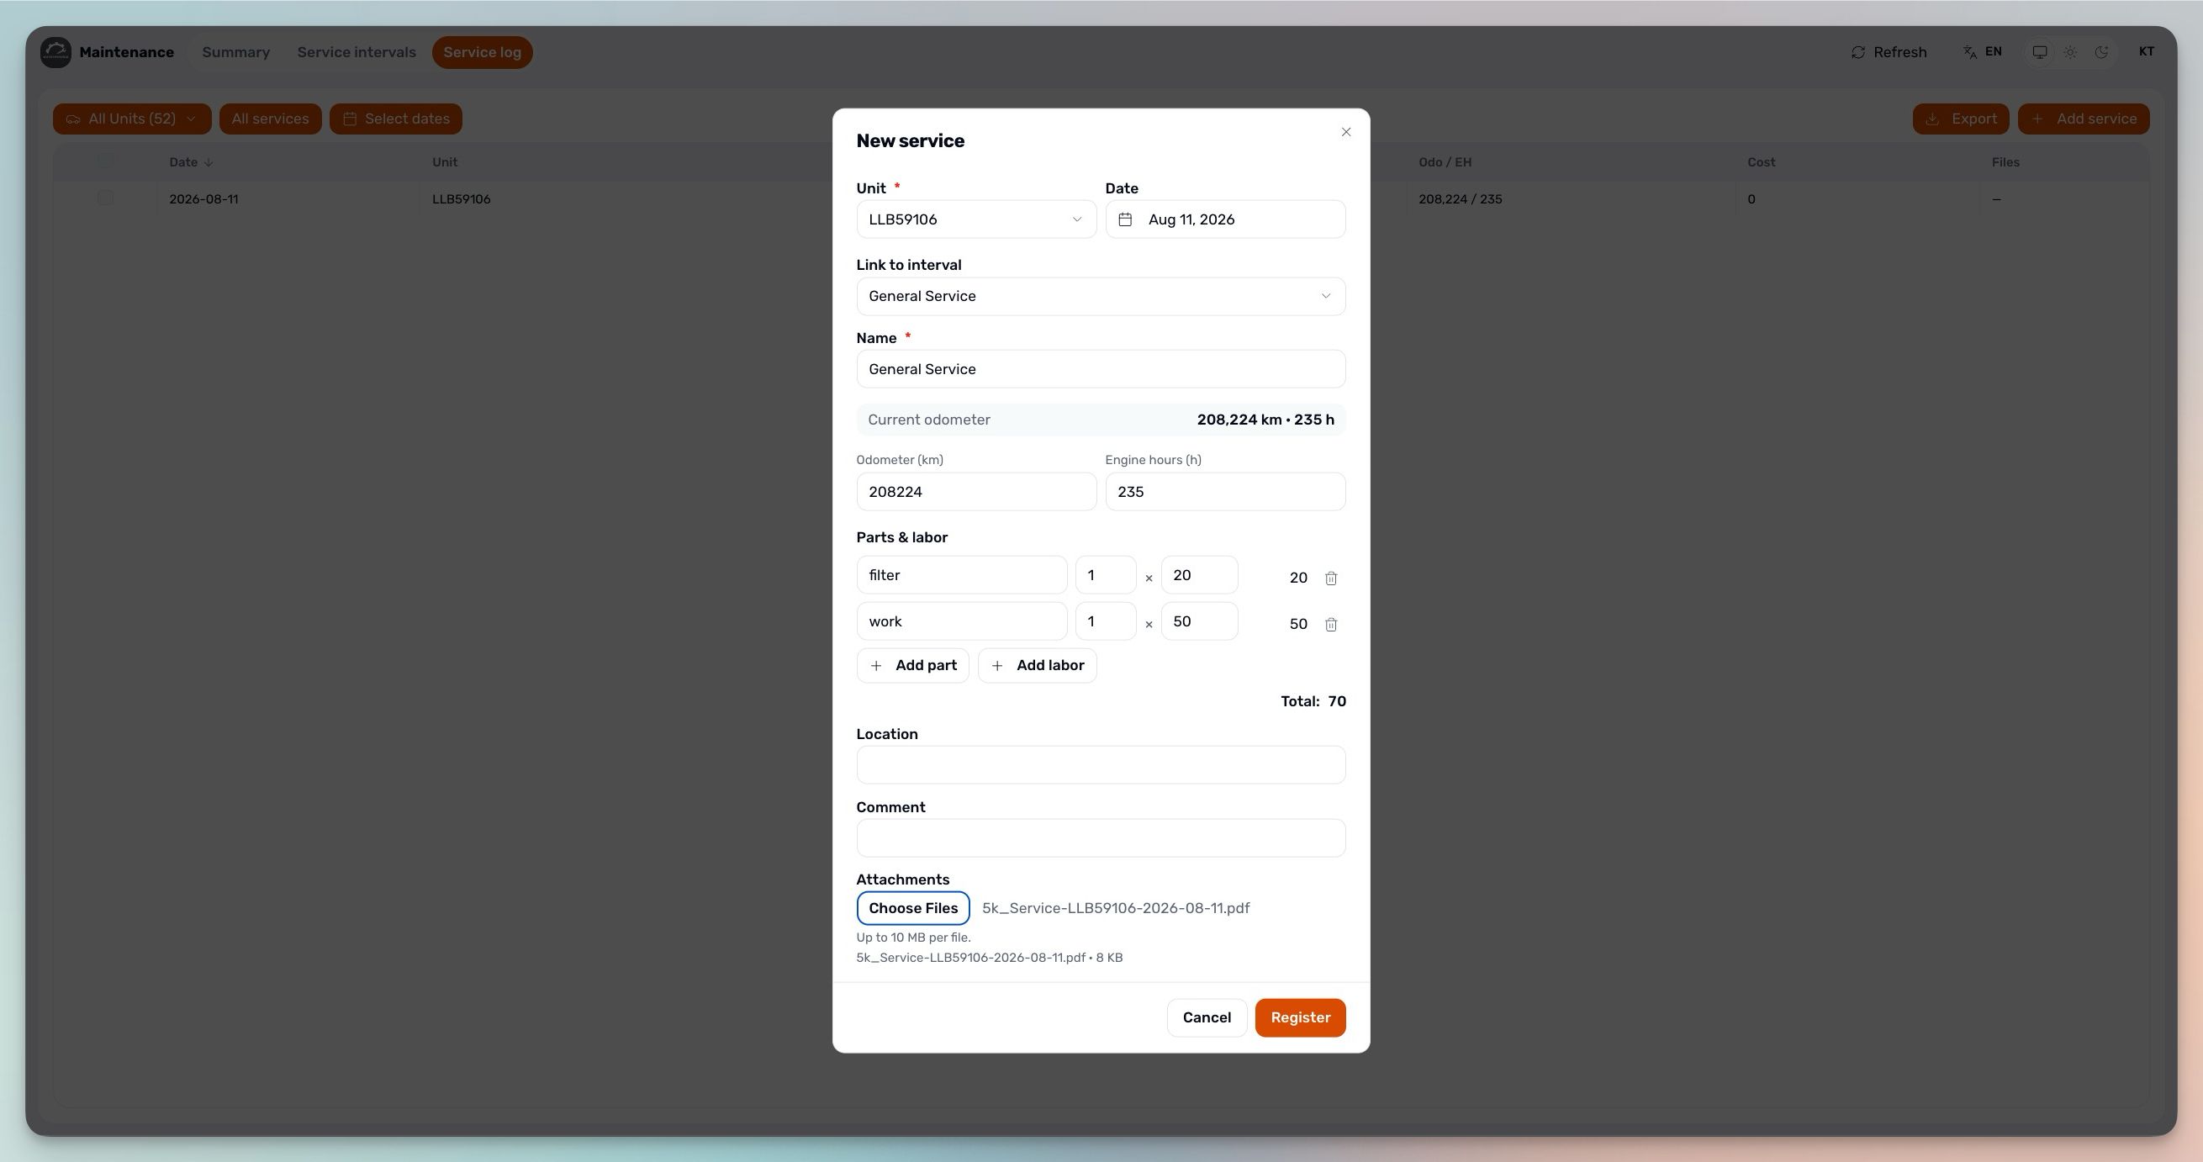2203x1162 pixels.
Task: Click Choose Files for attachments
Action: (913, 908)
